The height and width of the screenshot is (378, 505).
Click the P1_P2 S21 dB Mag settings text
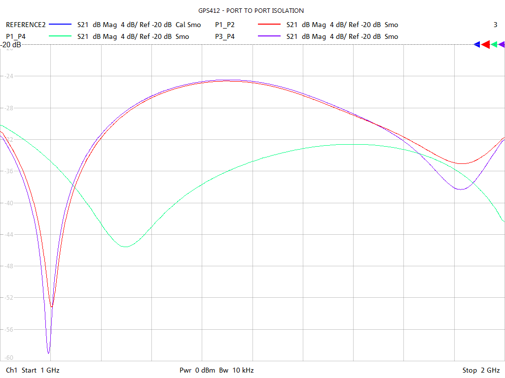click(x=342, y=25)
